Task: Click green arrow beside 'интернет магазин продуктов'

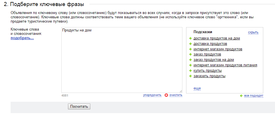Action: click(x=191, y=49)
